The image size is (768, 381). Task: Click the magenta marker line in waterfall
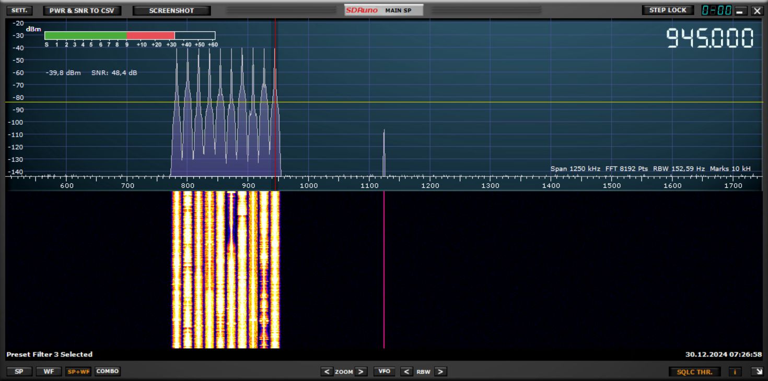click(x=384, y=269)
